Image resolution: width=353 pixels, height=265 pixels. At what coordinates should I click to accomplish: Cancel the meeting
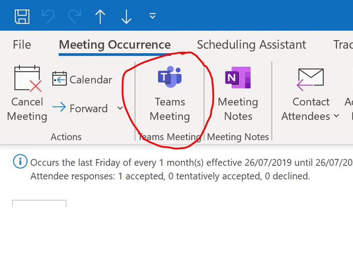click(x=26, y=94)
